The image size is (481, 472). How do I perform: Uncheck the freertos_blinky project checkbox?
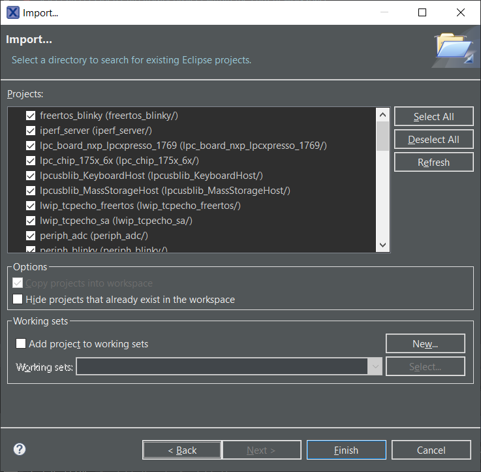31,116
